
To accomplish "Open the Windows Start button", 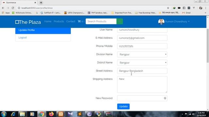I will click(x=4, y=114).
